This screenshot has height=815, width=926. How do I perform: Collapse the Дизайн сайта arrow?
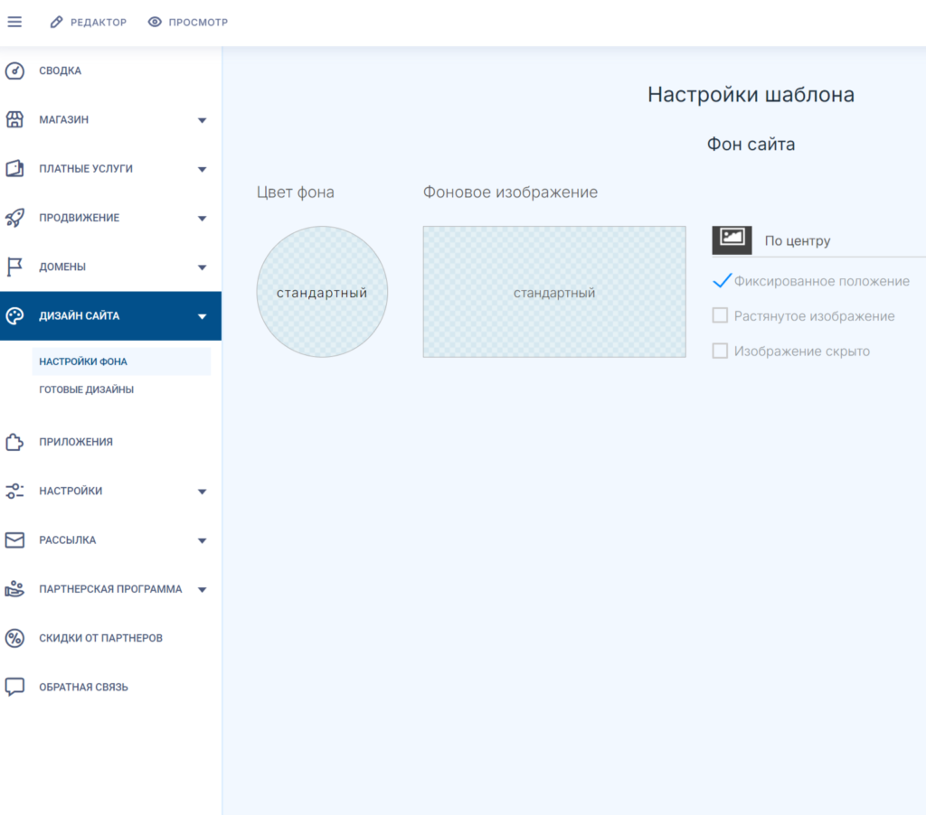click(202, 316)
